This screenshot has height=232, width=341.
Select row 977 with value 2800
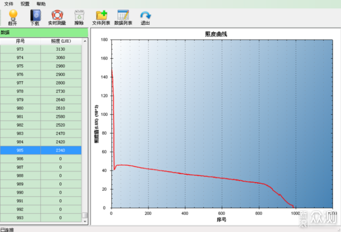41,83
